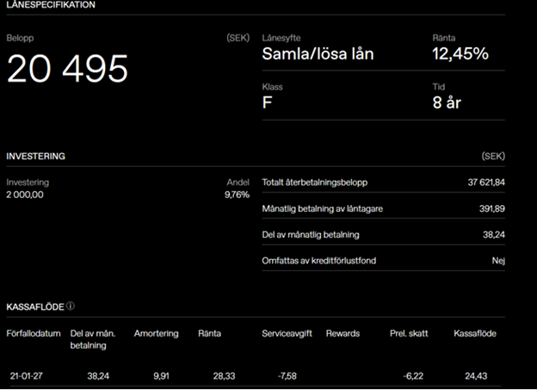537x390 pixels.
Task: Click the loan amount 20 495
Action: (67, 69)
